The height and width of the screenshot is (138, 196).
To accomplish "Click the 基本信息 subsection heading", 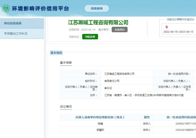I will (66, 63).
